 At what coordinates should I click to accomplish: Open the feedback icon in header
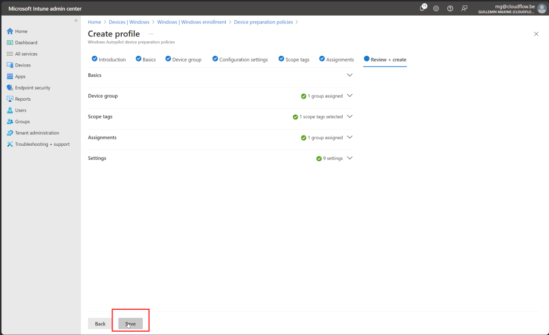point(464,9)
